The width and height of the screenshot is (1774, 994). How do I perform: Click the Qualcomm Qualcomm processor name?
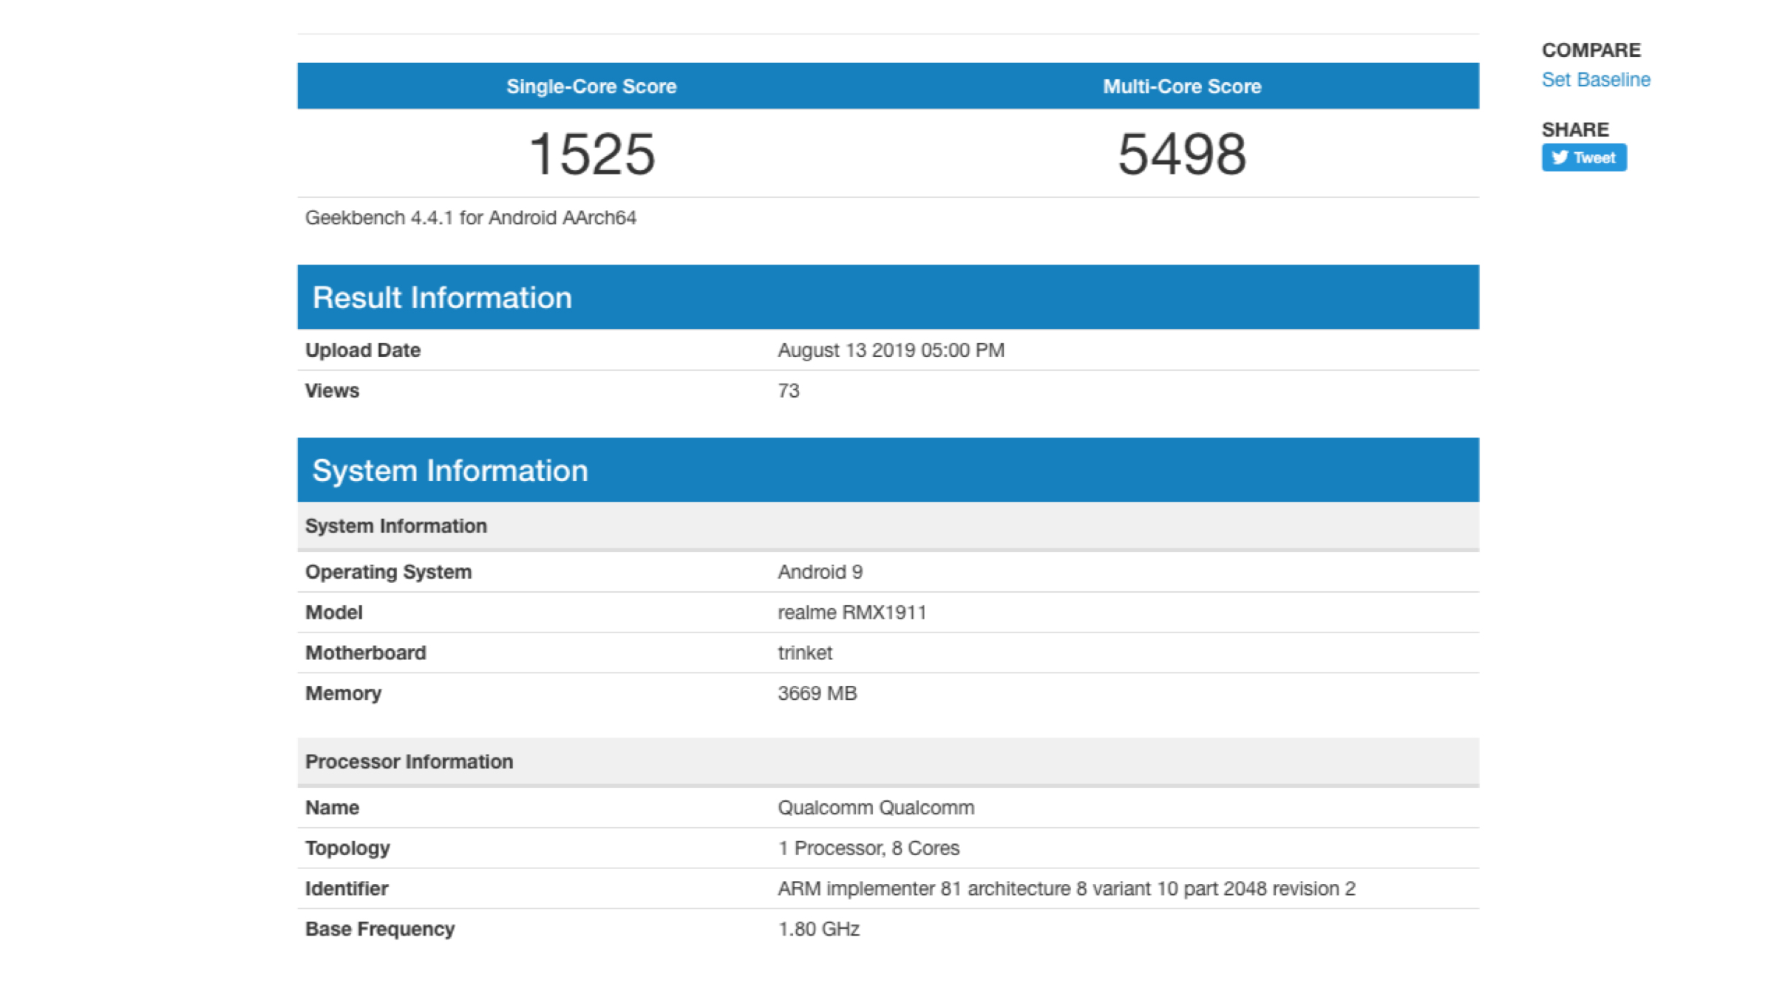[875, 808]
